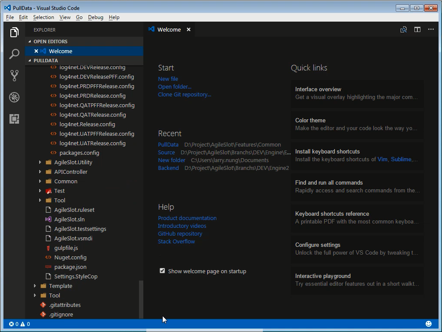The height and width of the screenshot is (332, 442).
Task: Open the .gitignore file
Action: [61, 315]
